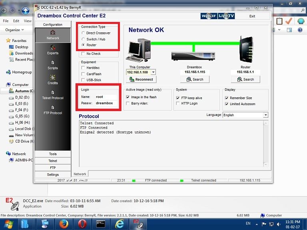Click the Dreambox IP 192.168.1.115 field
The image size is (307, 230).
coord(195,72)
